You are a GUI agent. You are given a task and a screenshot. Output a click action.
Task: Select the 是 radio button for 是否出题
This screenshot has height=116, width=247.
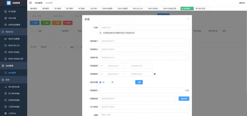point(100,82)
